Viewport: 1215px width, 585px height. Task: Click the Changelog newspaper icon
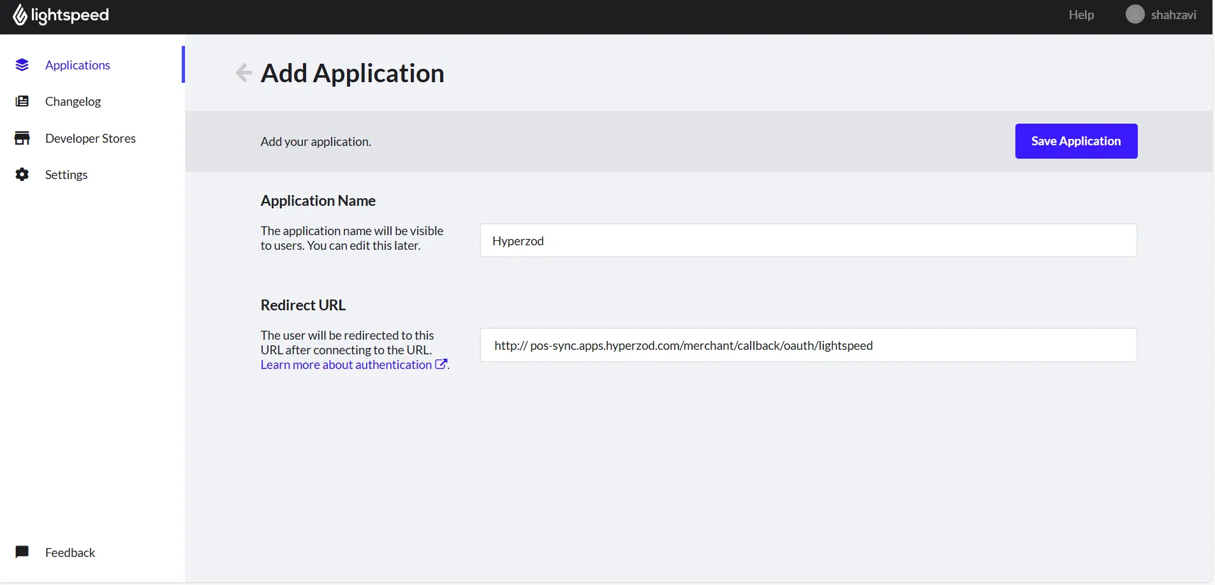pyautogui.click(x=22, y=101)
